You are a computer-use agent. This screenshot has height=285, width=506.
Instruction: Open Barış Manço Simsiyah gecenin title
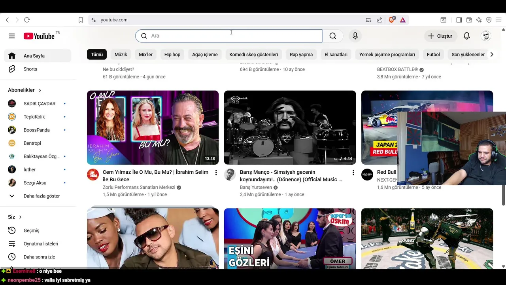(291, 176)
